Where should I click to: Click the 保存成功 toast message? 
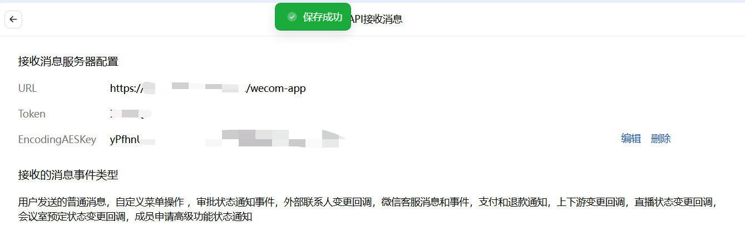(313, 17)
